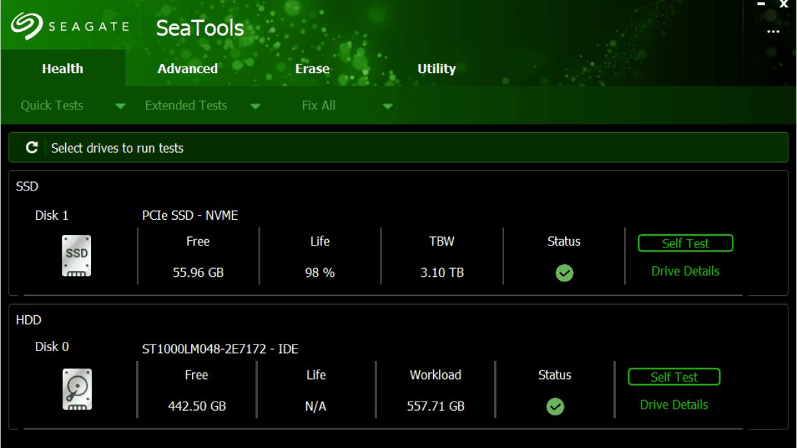Click the 'ST1000LM048-2E7172 - IDE' drive name
The height and width of the screenshot is (448, 797).
tap(220, 349)
